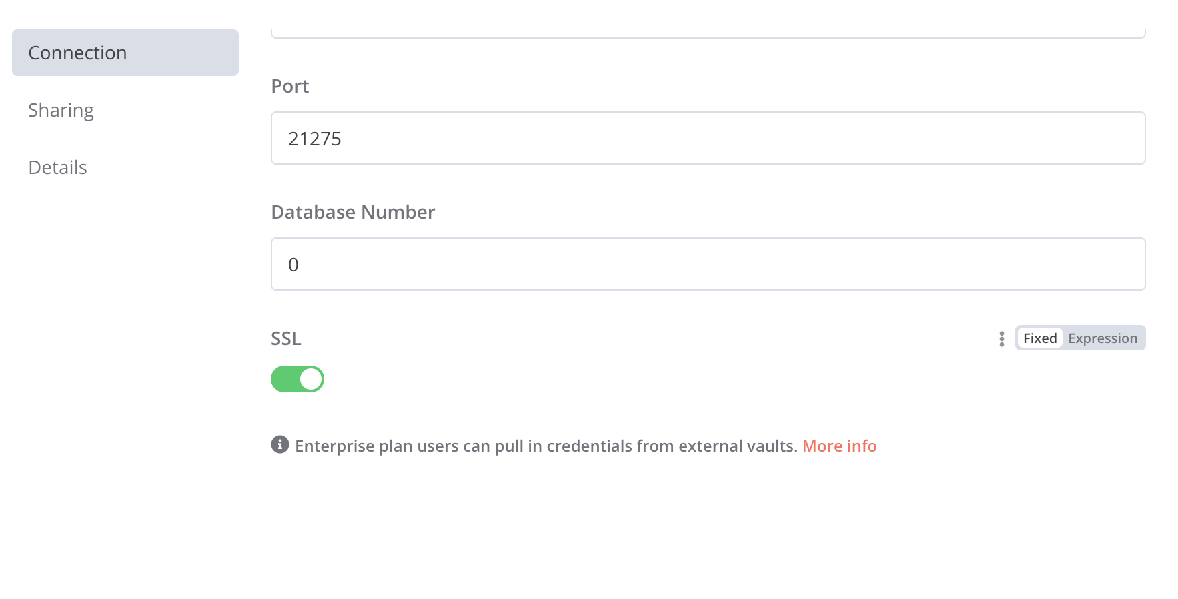1178x599 pixels.
Task: Click the Database Number label
Action: point(353,212)
